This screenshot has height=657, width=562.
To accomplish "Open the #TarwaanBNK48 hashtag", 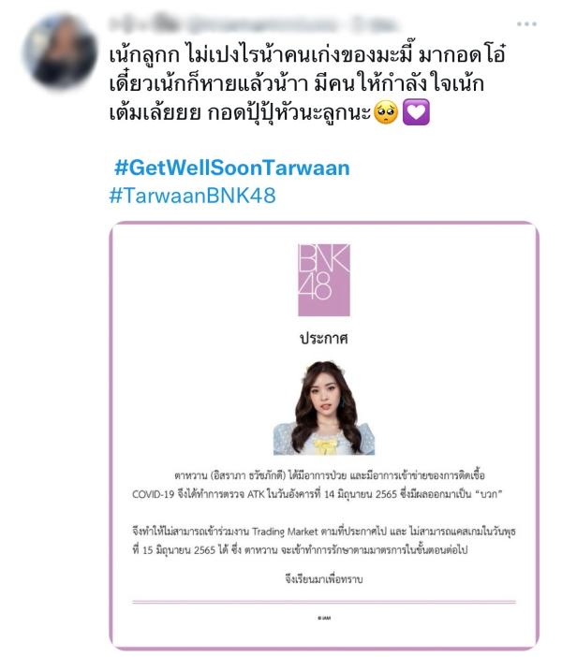I will click(193, 196).
